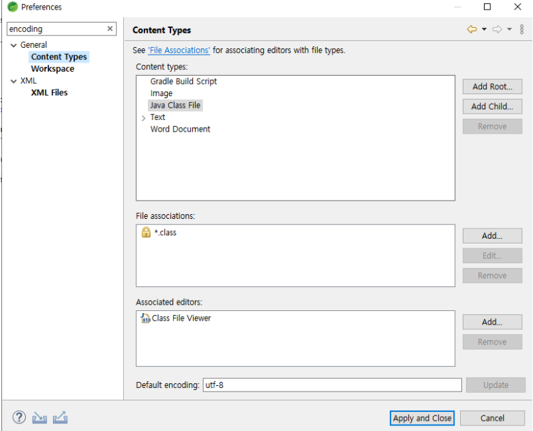Click Add... for associated editors

[x=492, y=322]
